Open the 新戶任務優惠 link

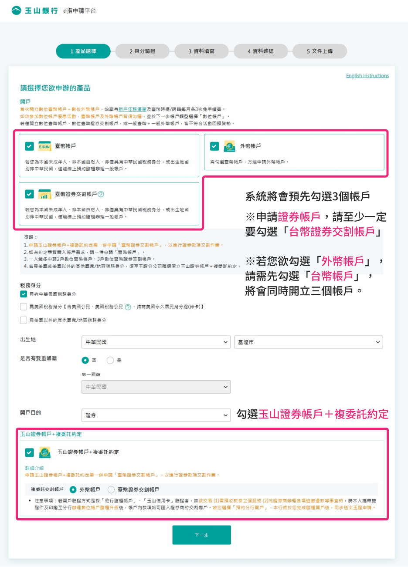pyautogui.click(x=133, y=109)
